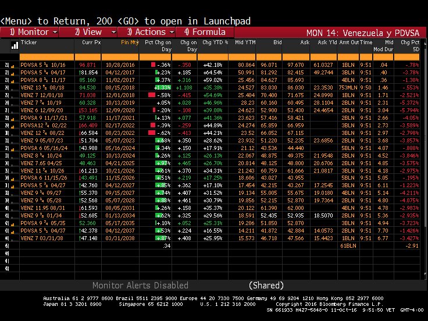Click the alert icon beside PDVSA 6 11/15/26
The image size is (428, 321).
(13, 179)
